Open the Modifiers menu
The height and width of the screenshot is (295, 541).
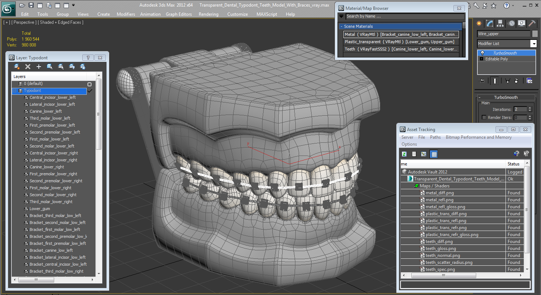click(x=126, y=14)
